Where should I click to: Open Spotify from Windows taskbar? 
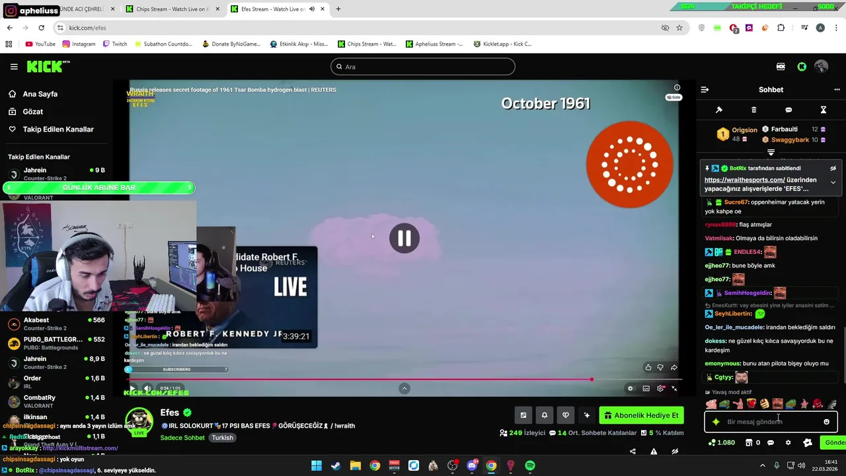click(x=530, y=465)
